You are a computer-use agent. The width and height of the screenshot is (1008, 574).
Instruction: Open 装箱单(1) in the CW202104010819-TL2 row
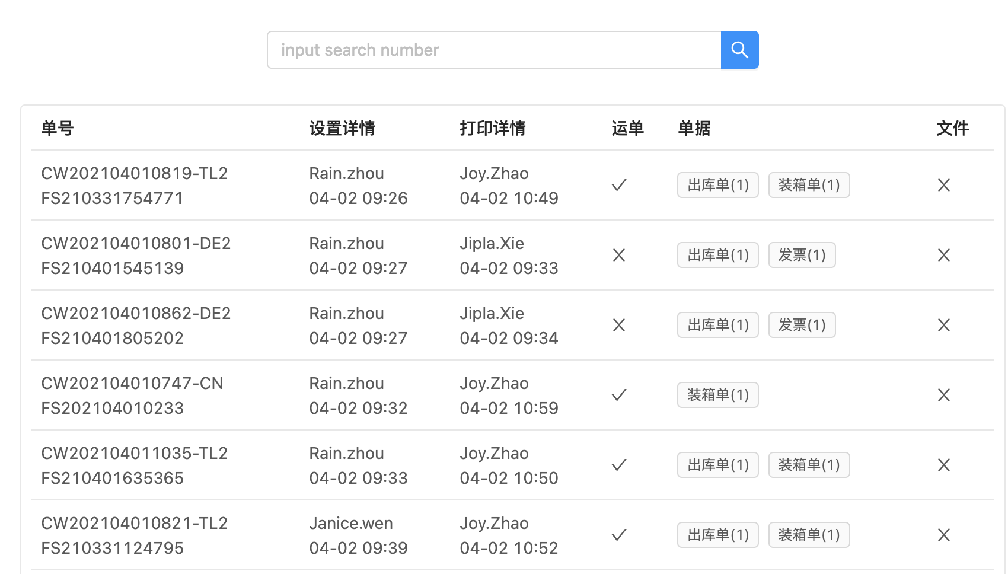click(x=809, y=185)
